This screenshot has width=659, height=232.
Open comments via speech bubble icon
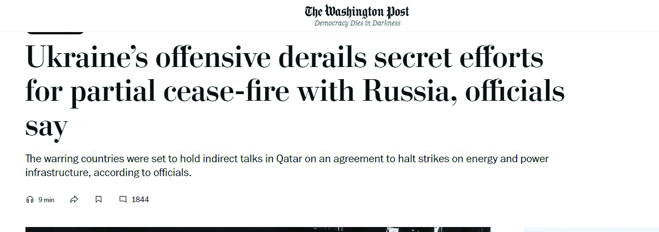(x=123, y=199)
